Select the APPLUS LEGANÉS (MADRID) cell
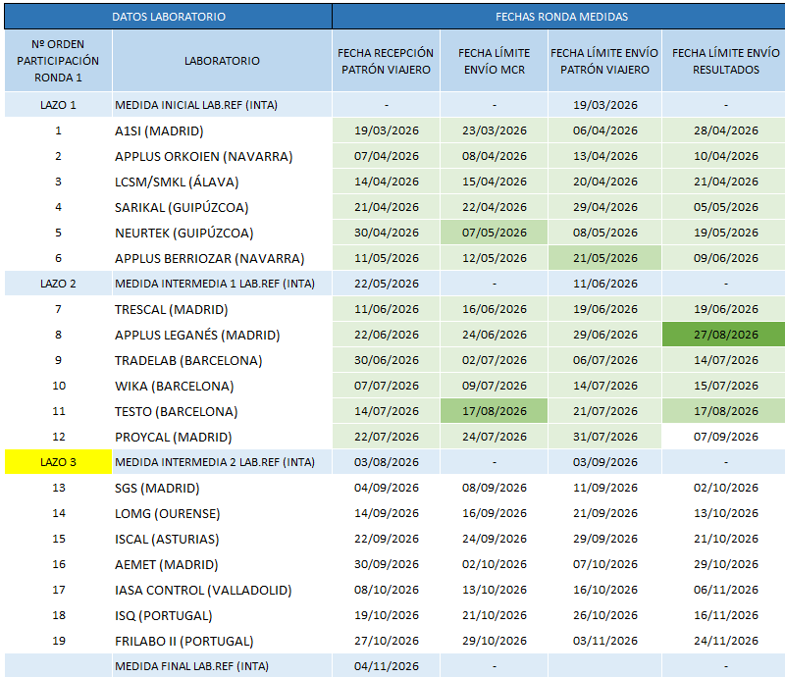The width and height of the screenshot is (785, 677). (222, 335)
